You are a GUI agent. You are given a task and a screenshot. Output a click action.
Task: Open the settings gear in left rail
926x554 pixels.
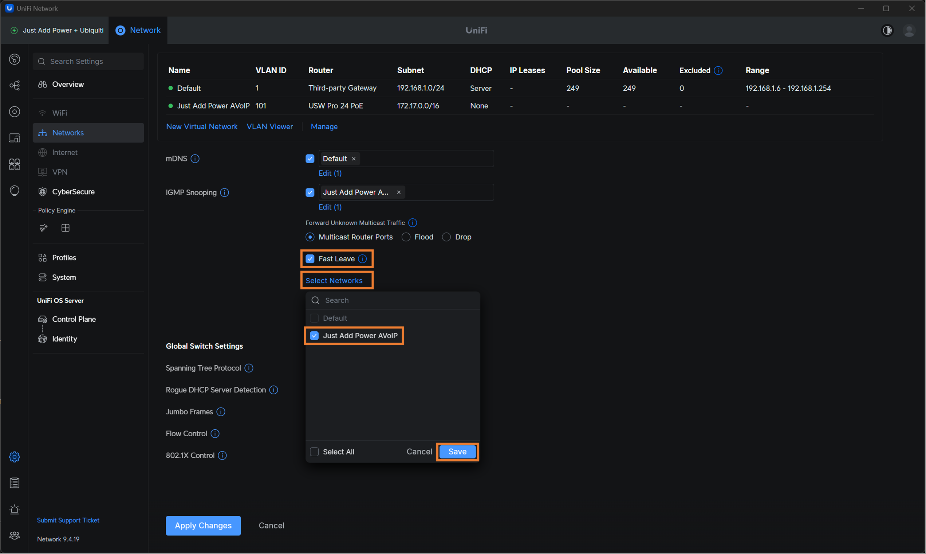pos(15,457)
